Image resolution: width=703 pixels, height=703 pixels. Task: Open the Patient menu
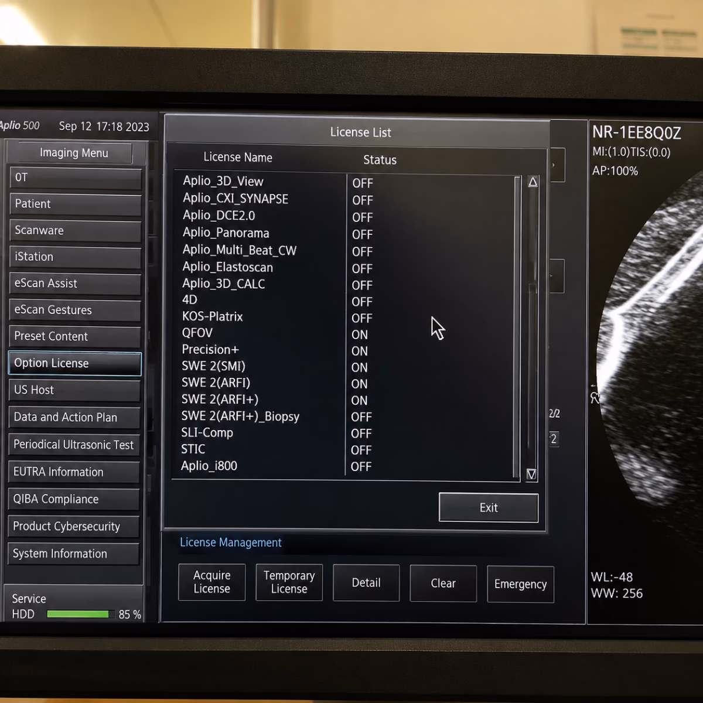[75, 204]
